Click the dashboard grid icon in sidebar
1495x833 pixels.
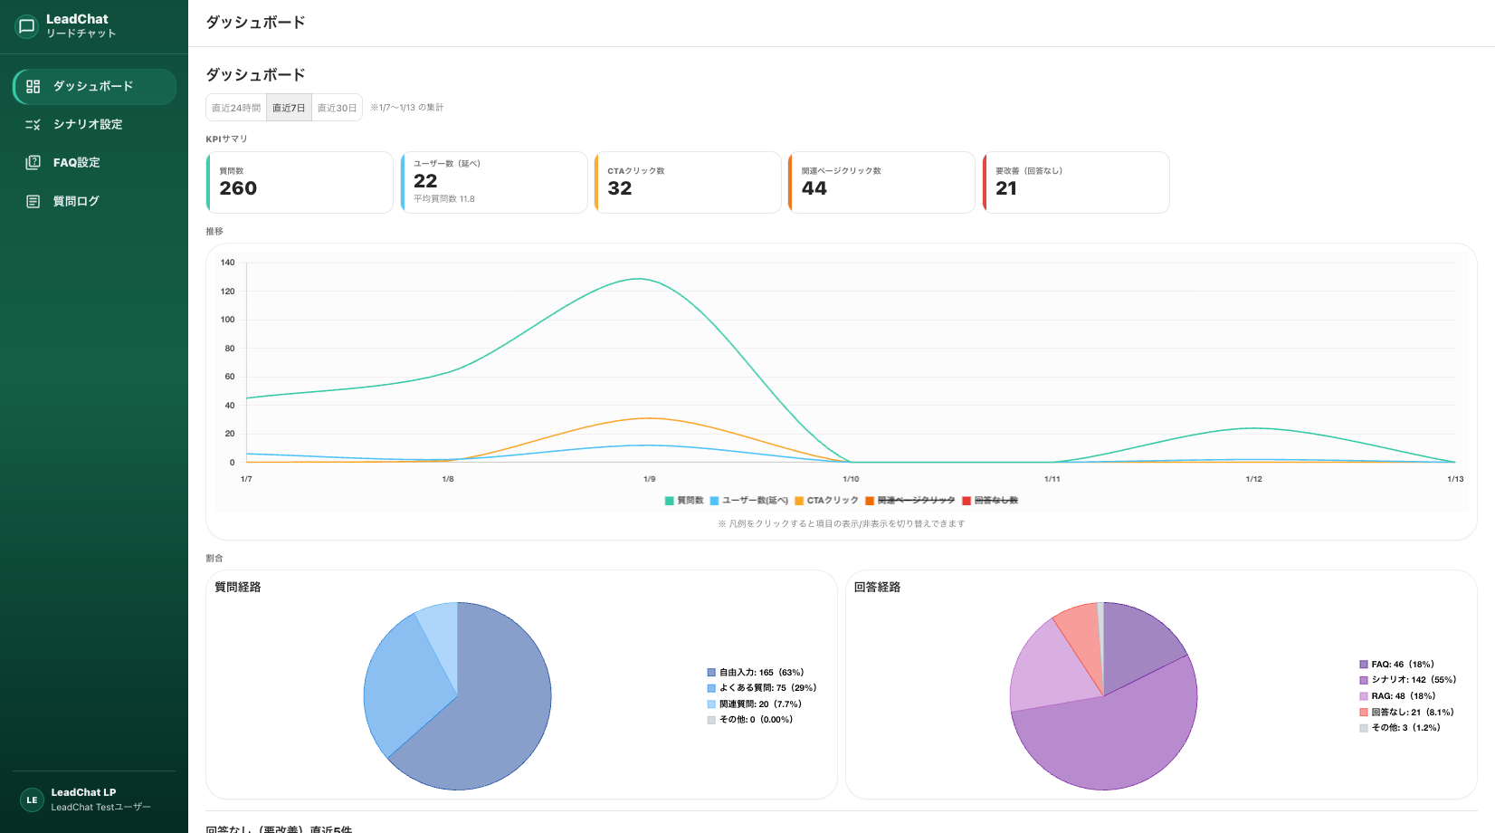click(33, 87)
